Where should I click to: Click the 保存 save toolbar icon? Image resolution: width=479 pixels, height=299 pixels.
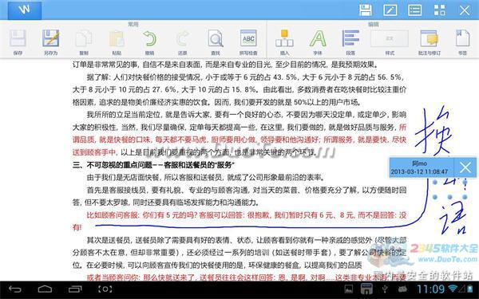(18, 42)
